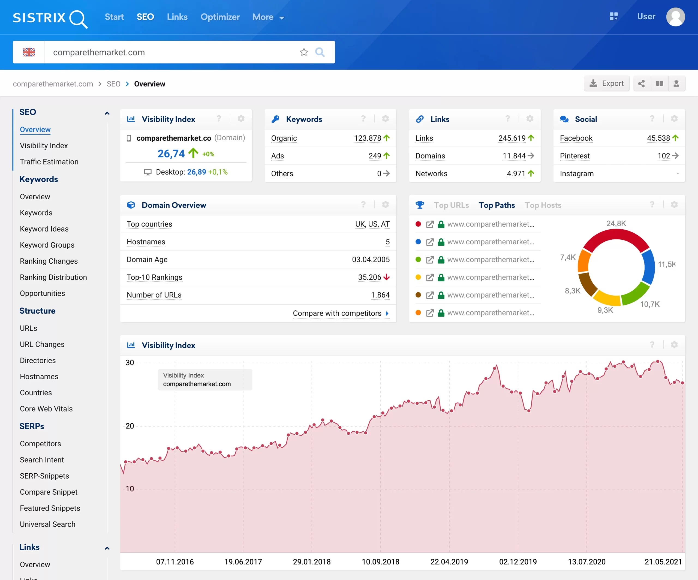Click help question mark in Social box
The width and height of the screenshot is (698, 580).
point(652,119)
